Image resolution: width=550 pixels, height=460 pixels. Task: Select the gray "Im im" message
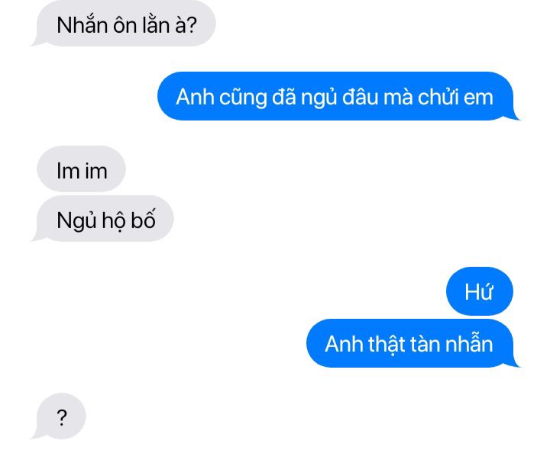click(81, 169)
